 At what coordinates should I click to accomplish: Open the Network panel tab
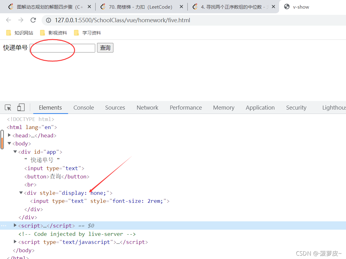click(x=147, y=108)
